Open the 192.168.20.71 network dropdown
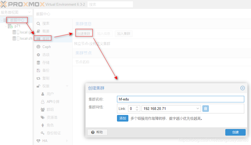This screenshot has height=145, width=251. pos(198,109)
